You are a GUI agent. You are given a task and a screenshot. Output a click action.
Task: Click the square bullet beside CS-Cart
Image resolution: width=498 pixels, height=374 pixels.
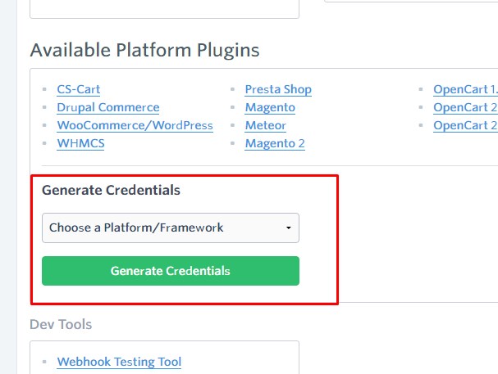click(x=44, y=89)
